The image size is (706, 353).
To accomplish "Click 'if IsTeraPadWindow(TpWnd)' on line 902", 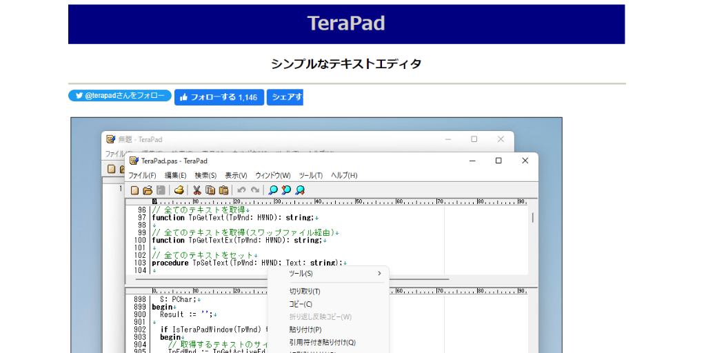I will click(x=210, y=330).
